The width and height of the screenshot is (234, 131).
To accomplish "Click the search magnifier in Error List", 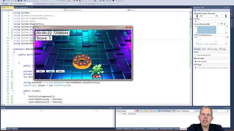I will click(x=227, y=111).
